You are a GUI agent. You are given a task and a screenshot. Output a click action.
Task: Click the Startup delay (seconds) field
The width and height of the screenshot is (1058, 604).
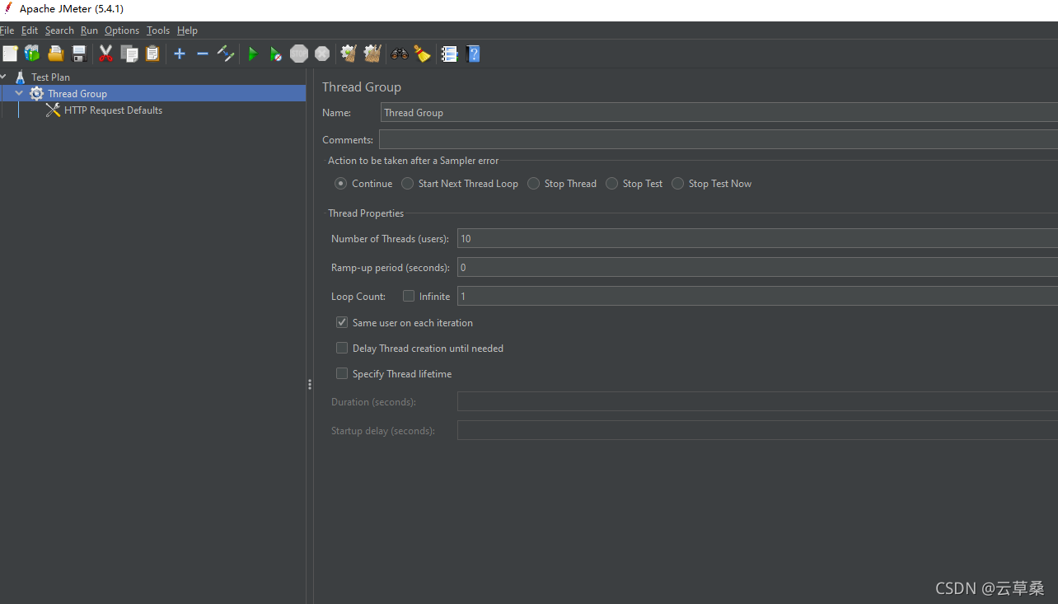[757, 430]
